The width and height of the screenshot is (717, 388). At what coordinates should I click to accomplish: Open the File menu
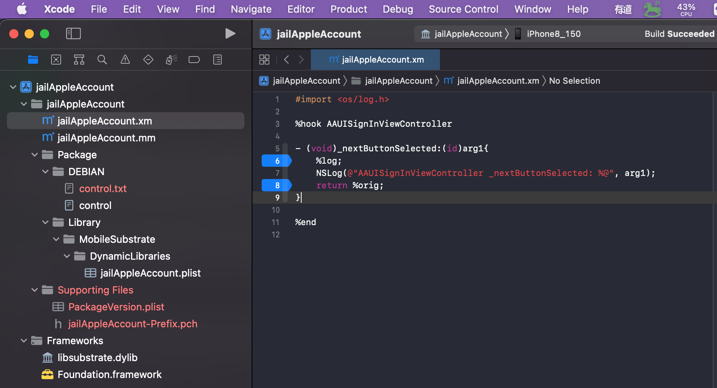coord(99,9)
